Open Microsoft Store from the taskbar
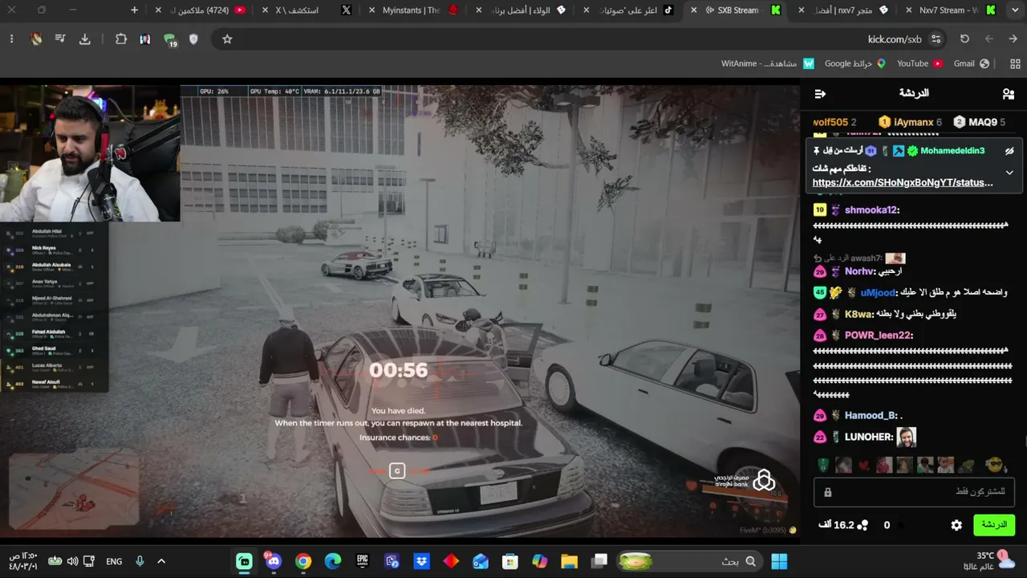Image resolution: width=1027 pixels, height=578 pixels. click(510, 562)
